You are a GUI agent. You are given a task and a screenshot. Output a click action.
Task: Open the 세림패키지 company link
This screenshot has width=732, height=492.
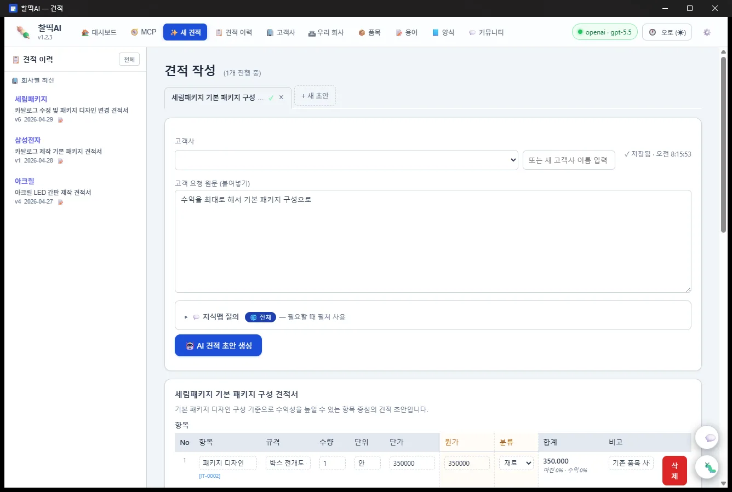click(31, 99)
